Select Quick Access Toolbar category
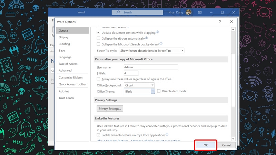The image size is (276, 155). click(x=72, y=84)
